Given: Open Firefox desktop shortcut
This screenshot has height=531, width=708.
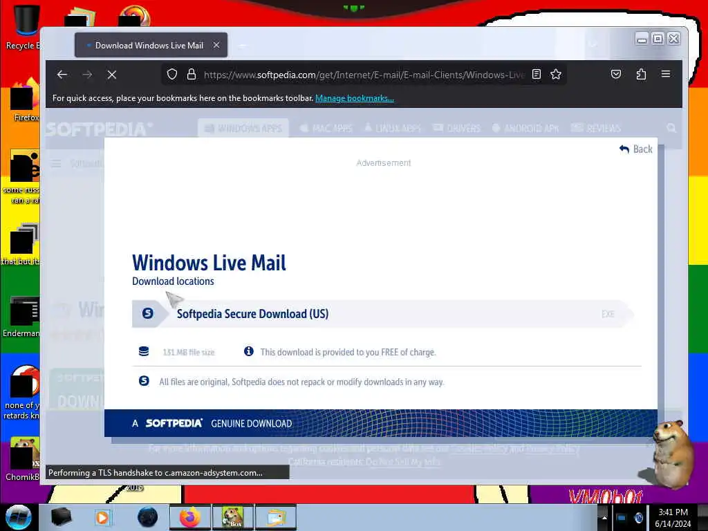Looking at the screenshot, I should 25,100.
